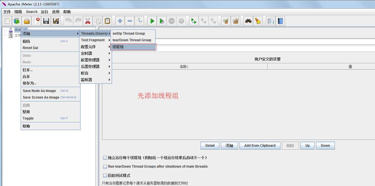
Task: Click the Remote Shutdown All icon
Action: 213,21
